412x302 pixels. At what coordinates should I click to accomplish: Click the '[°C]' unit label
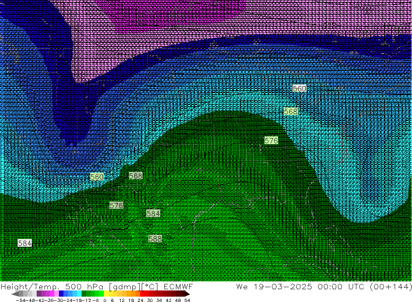point(150,286)
